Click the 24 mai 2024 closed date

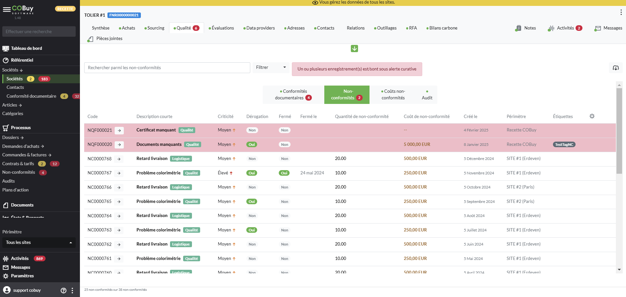(x=312, y=173)
